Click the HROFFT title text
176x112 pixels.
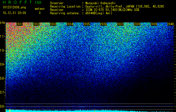17,2
